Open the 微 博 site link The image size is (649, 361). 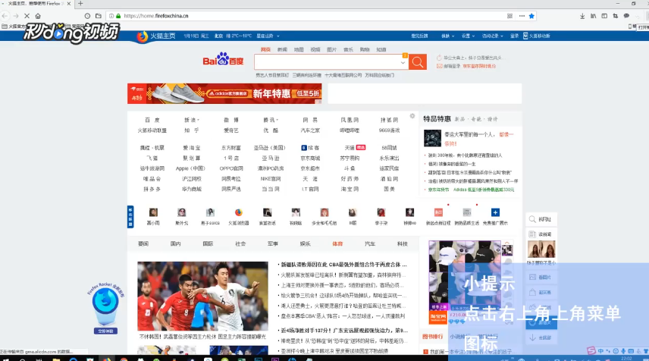click(x=231, y=120)
